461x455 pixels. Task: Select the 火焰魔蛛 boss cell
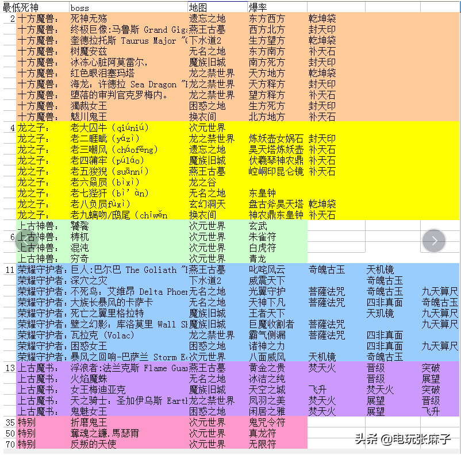click(x=89, y=379)
